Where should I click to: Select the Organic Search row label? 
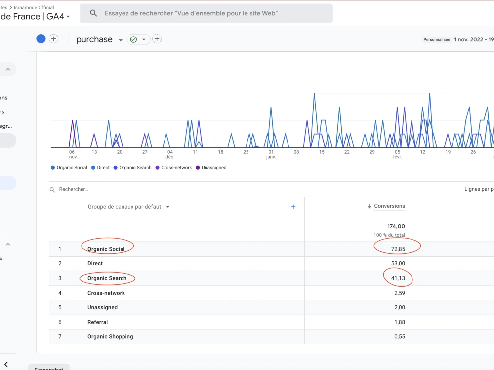click(x=107, y=278)
